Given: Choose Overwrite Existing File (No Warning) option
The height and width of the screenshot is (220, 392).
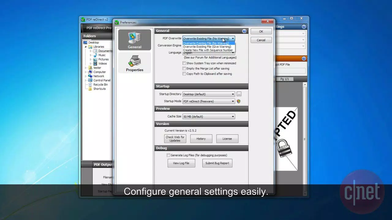Looking at the screenshot, I should [209, 43].
